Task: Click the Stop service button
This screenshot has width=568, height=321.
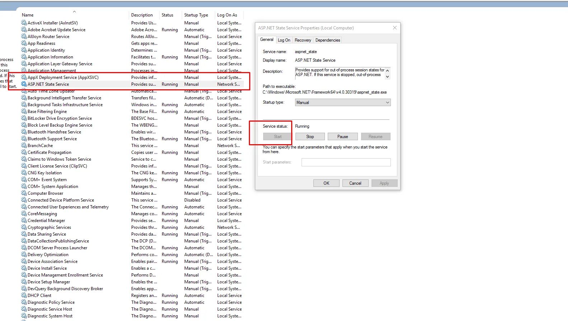Action: pos(310,137)
